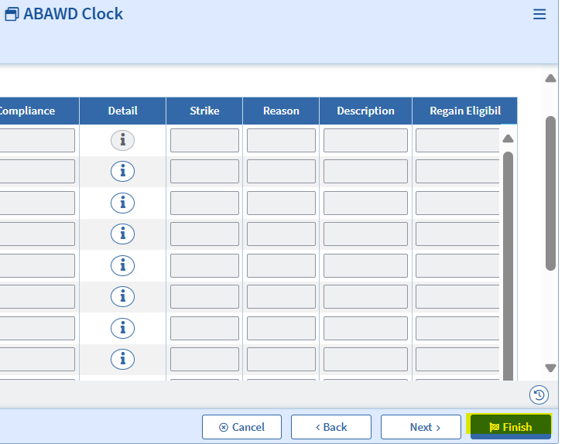Click the page scrollbar down arrow

[x=550, y=368]
